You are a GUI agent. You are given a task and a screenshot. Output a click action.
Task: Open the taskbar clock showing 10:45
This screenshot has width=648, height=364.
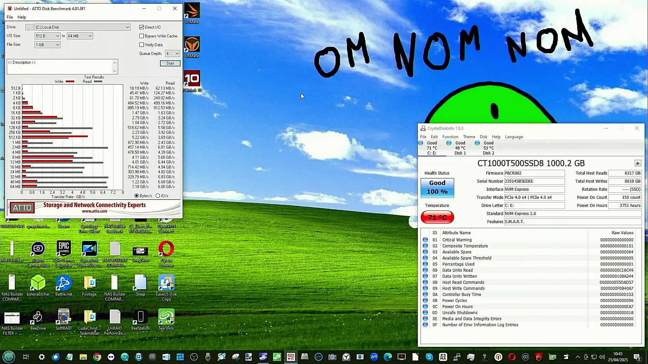(618, 357)
